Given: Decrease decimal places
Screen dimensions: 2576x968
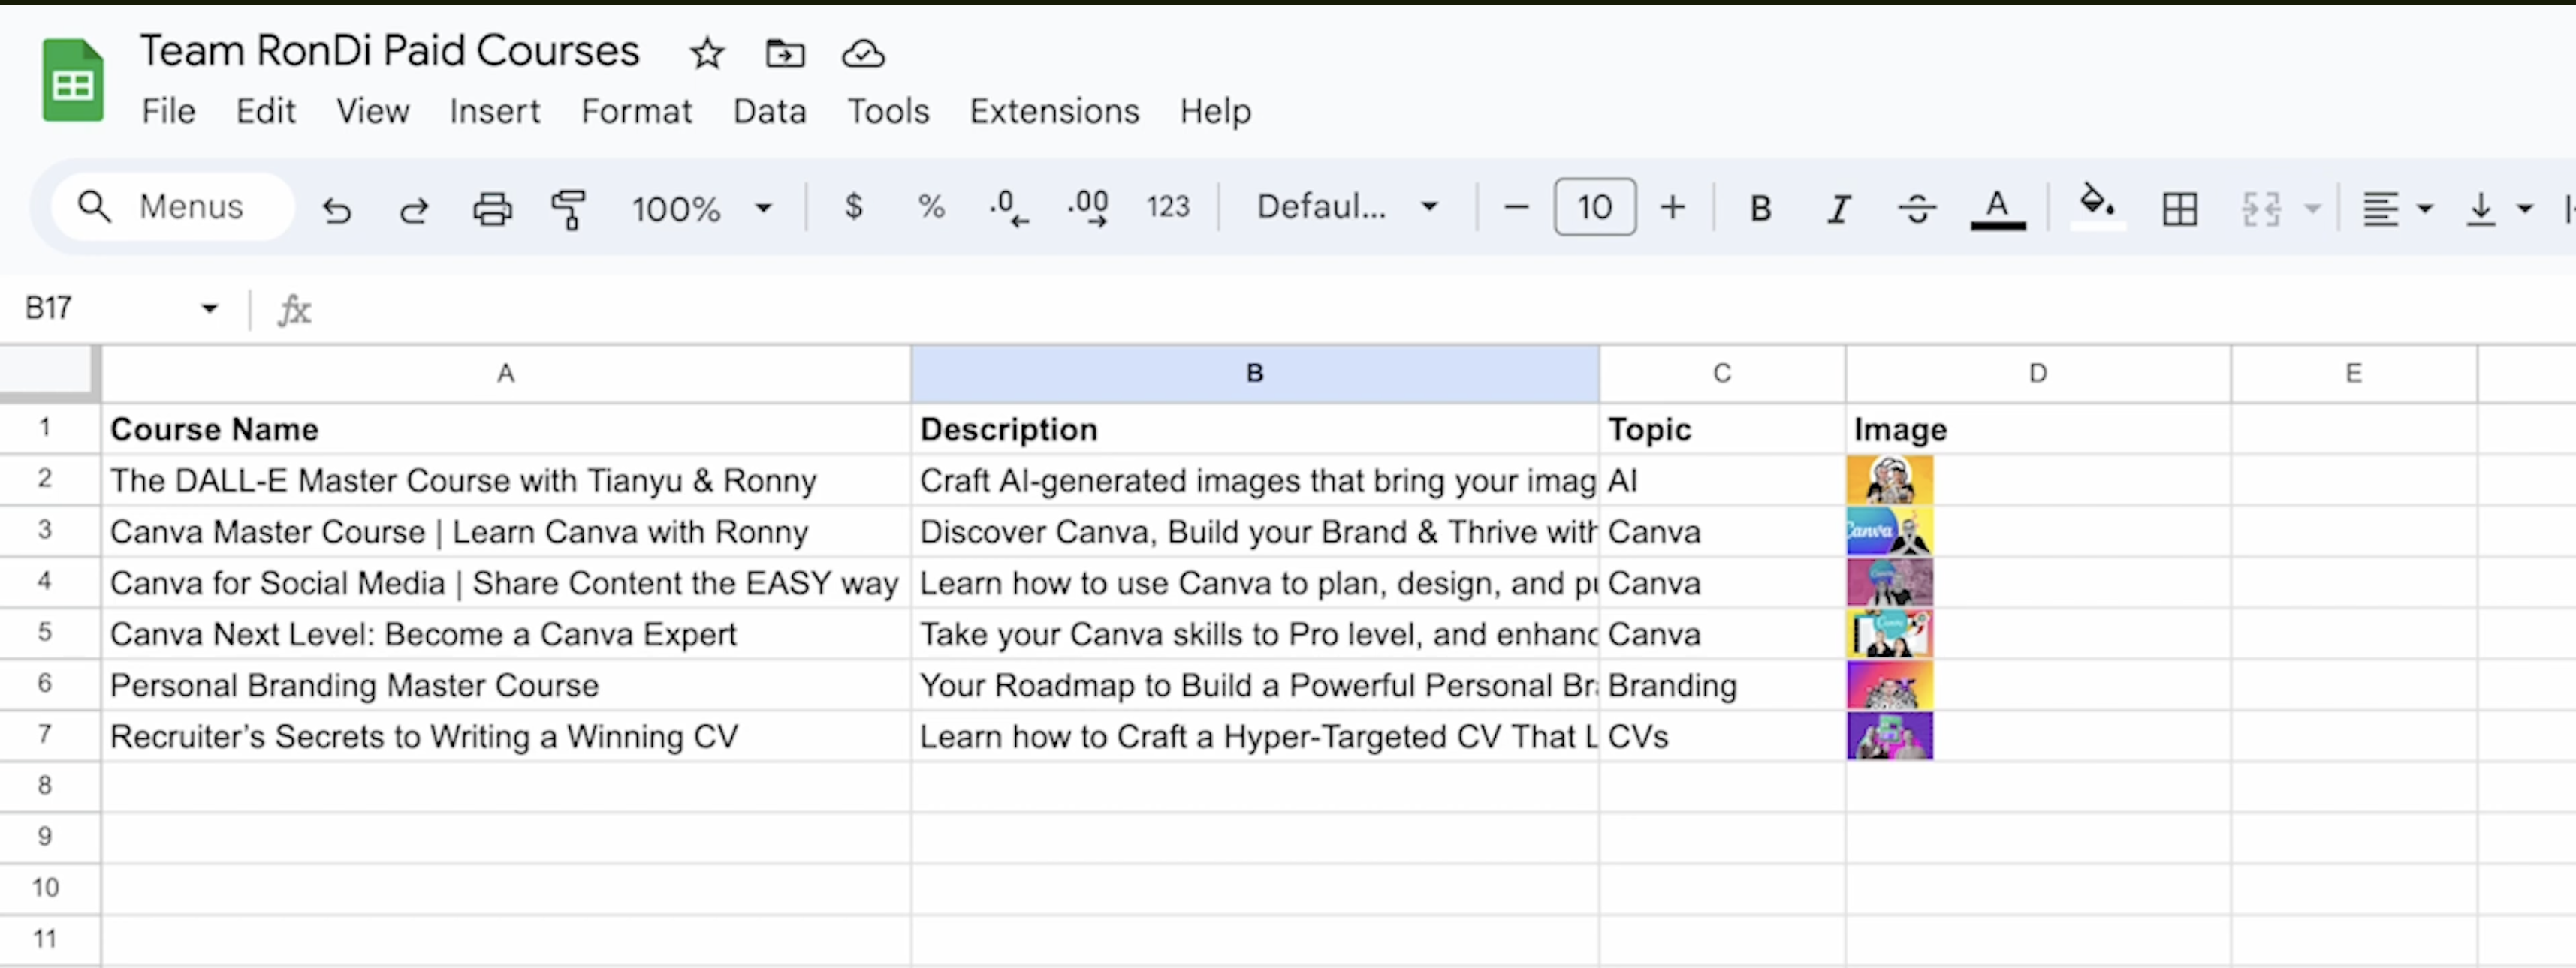Looking at the screenshot, I should click(x=1009, y=209).
